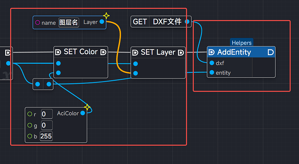Edit the b value field showing 255
The width and height of the screenshot is (299, 164).
click(x=46, y=136)
